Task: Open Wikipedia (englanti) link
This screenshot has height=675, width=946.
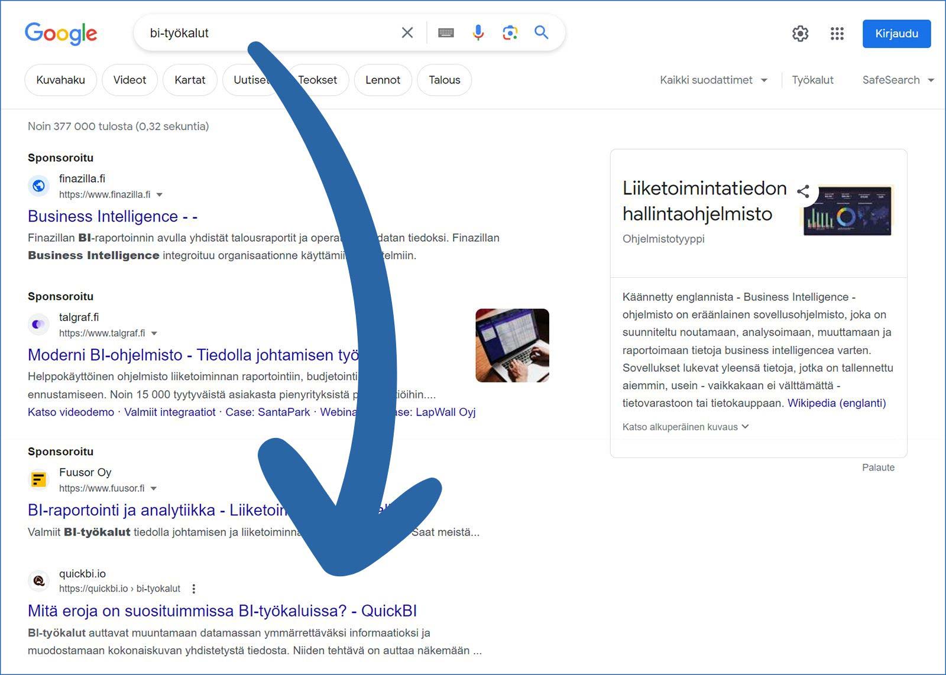Action: coord(837,403)
